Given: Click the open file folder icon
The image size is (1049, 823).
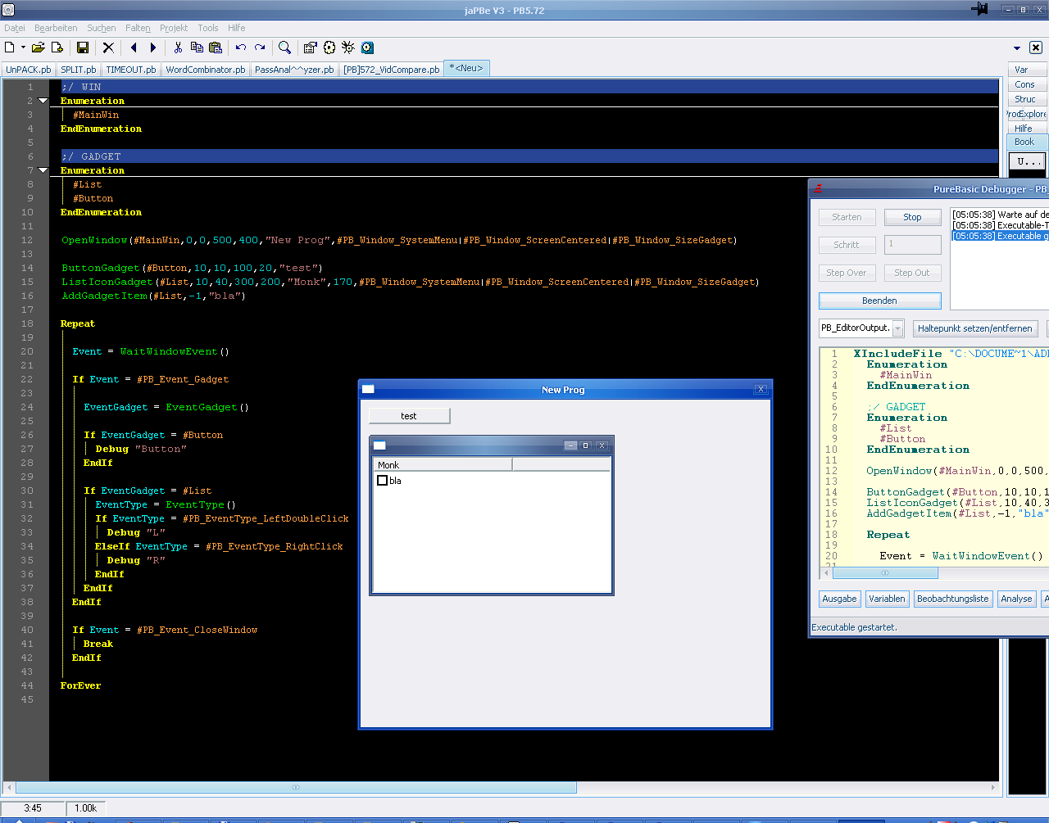Looking at the screenshot, I should click(x=38, y=47).
